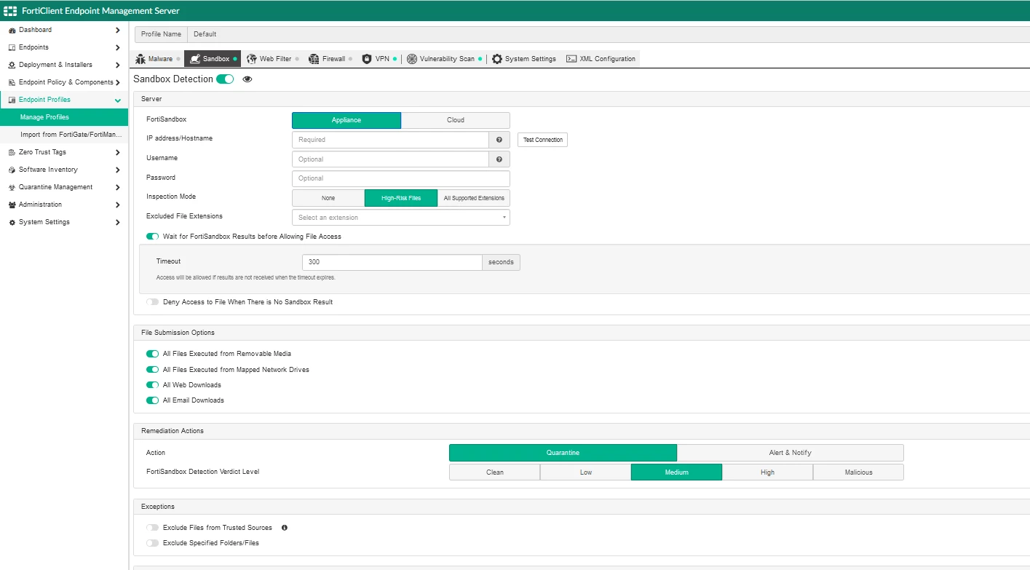Viewport: 1030px width, 570px height.
Task: Click the Deployment & Installers download icon
Action: (x=12, y=65)
